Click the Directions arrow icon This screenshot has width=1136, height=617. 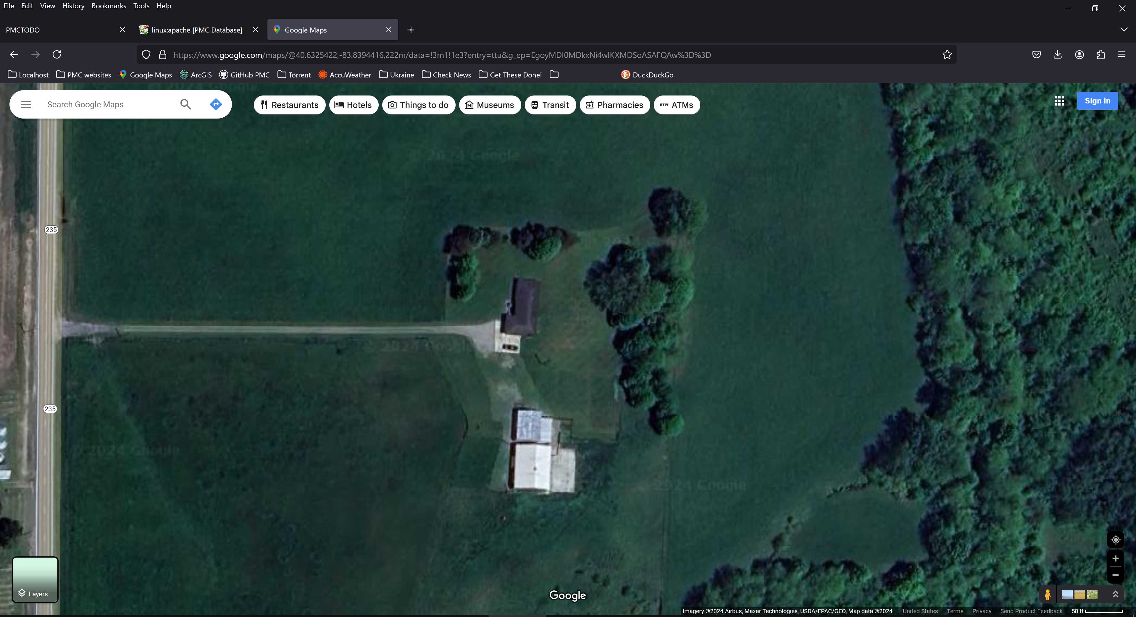[216, 104]
